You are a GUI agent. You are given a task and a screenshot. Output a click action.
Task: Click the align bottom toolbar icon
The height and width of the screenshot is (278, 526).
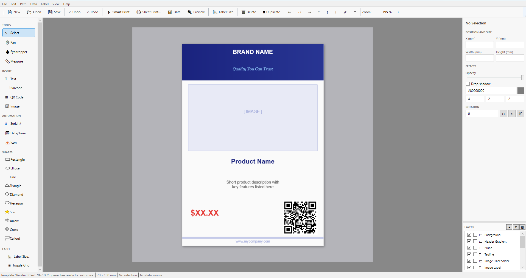coord(335,12)
